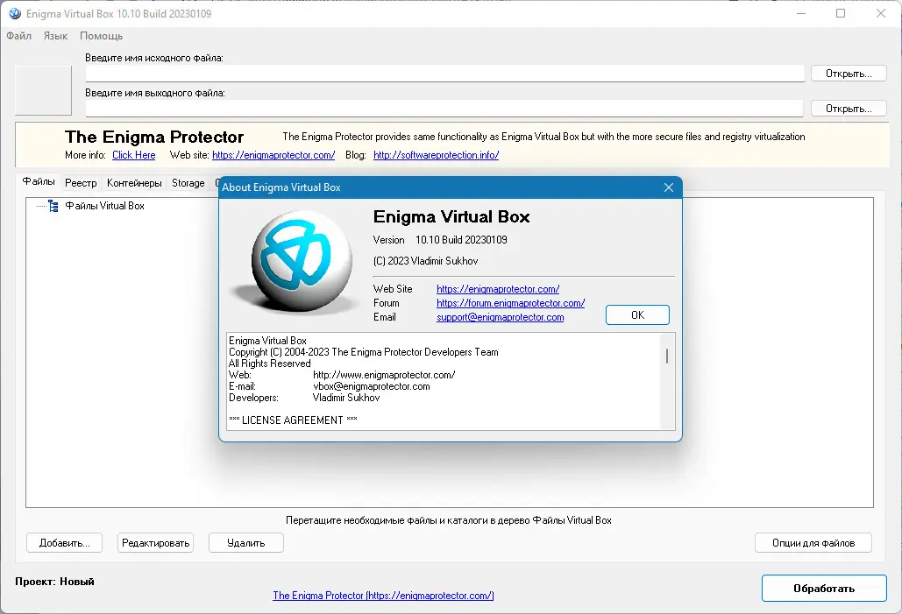902x614 pixels.
Task: Open the banner Web site enigmaprotector.com link
Action: [273, 155]
